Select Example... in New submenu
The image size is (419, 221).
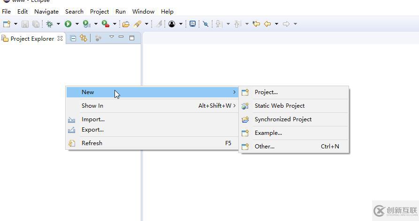pyautogui.click(x=294, y=133)
